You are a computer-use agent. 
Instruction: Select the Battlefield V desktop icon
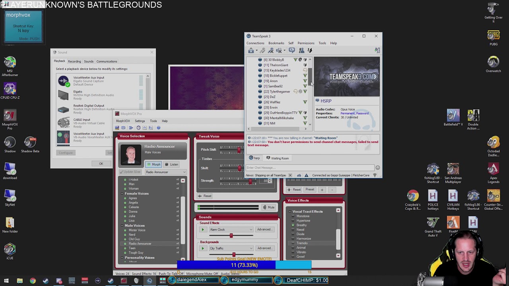tap(453, 118)
